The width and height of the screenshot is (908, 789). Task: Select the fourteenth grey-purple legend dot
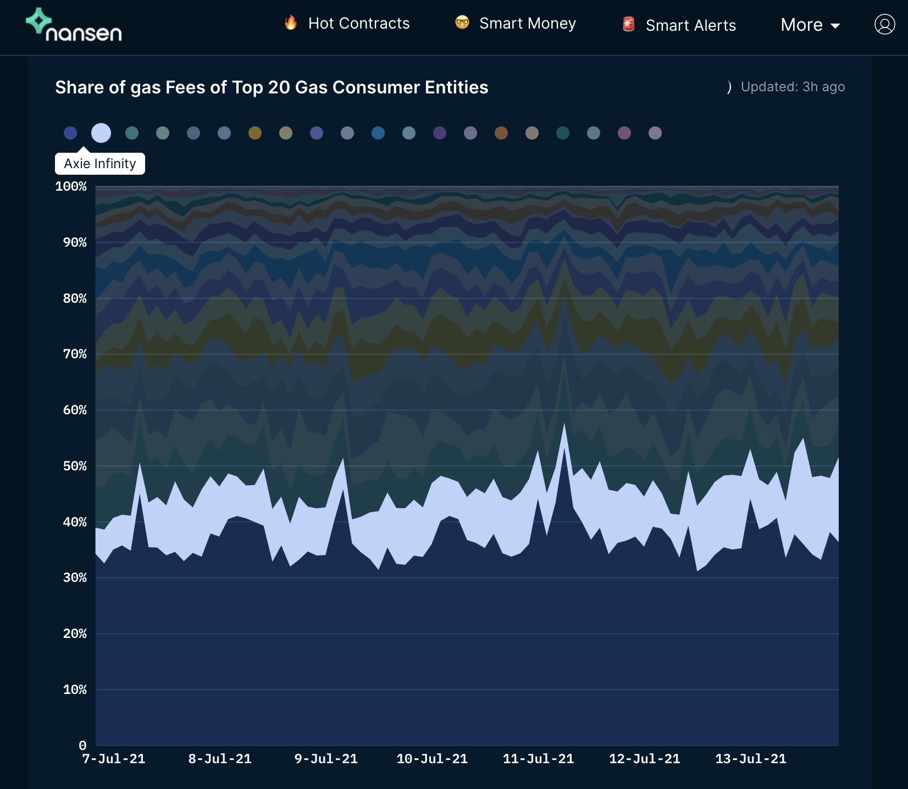[470, 133]
